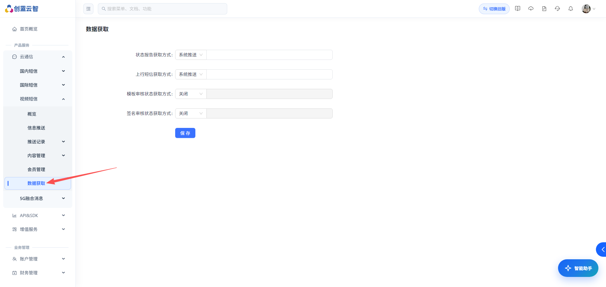Image resolution: width=606 pixels, height=287 pixels.
Task: Open 签名审核状态获取方式 dropdown
Action: tap(191, 113)
